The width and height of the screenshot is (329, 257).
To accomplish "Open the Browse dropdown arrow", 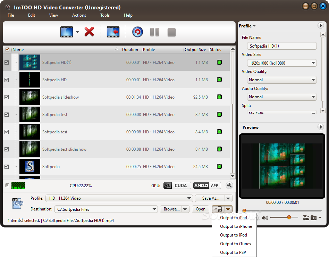I will 185,209.
